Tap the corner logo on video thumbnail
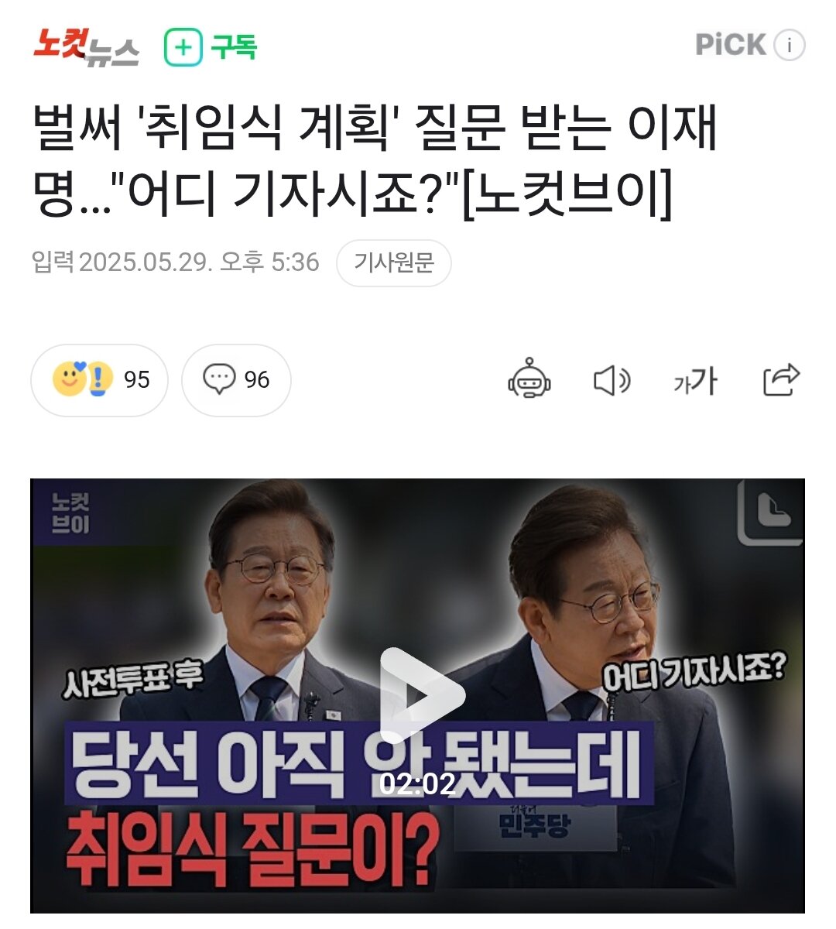 (x=769, y=512)
